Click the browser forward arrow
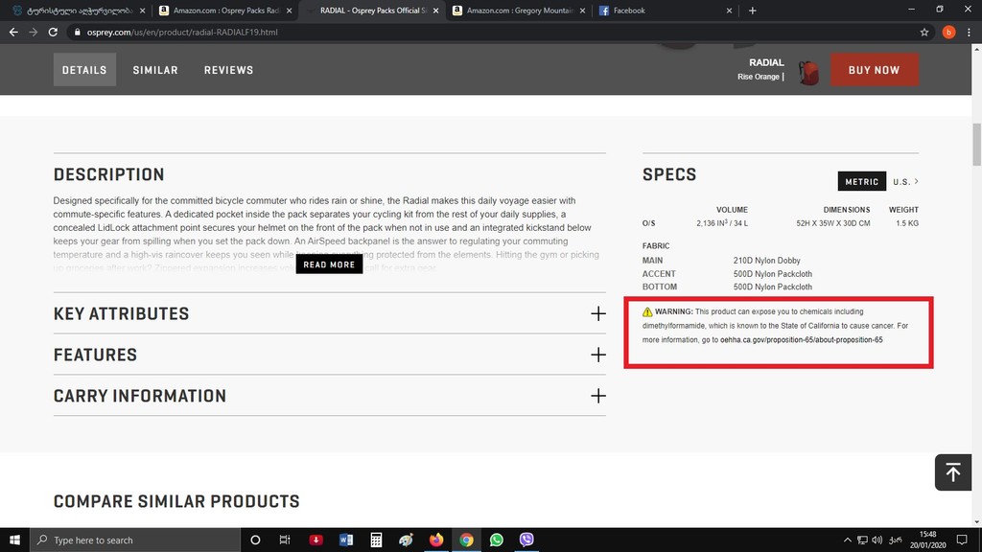This screenshot has width=982, height=552. (34, 32)
